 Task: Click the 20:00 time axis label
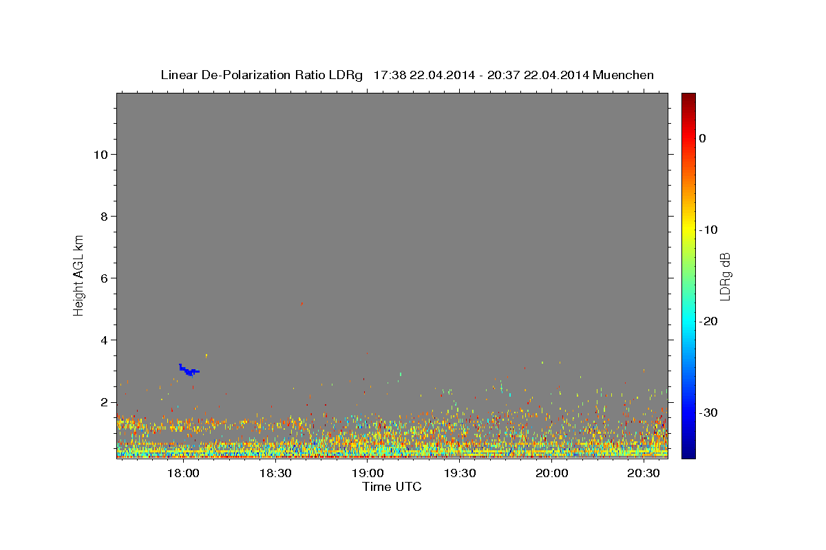tap(552, 473)
